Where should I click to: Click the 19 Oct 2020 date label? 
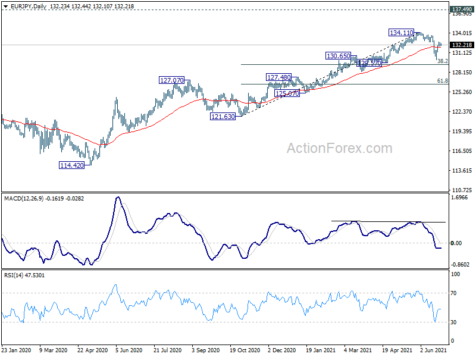(245, 350)
